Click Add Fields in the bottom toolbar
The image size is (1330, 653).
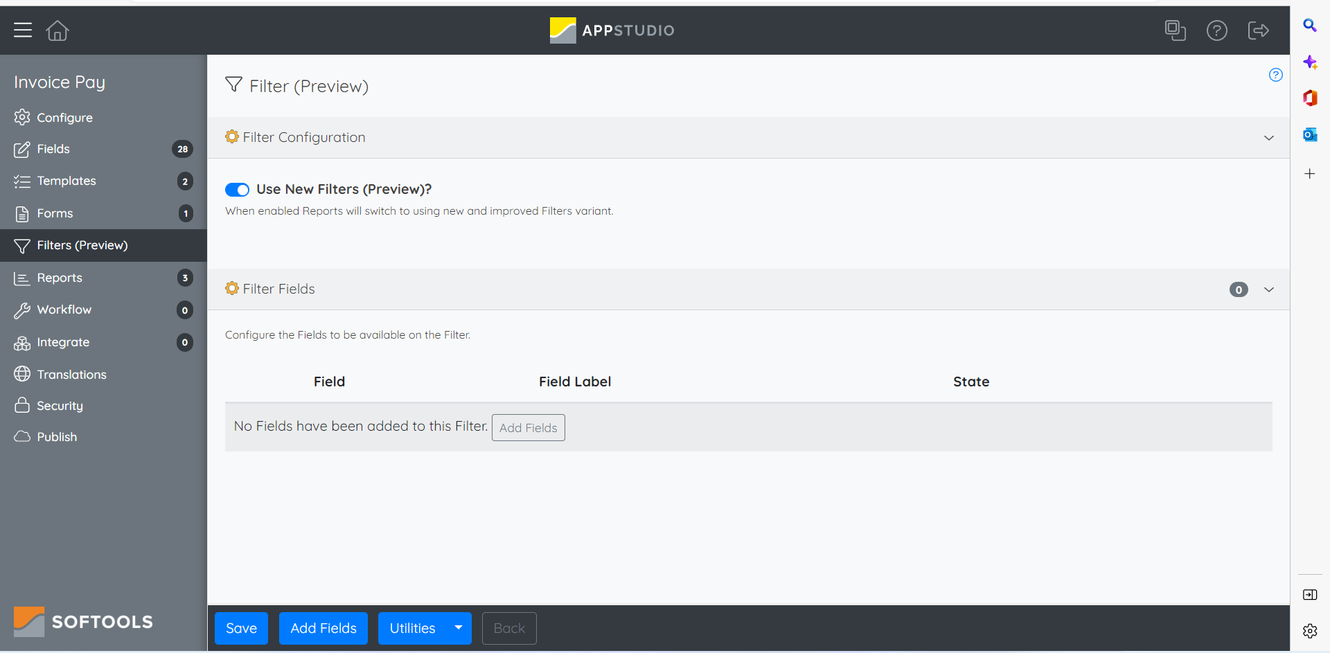[323, 628]
